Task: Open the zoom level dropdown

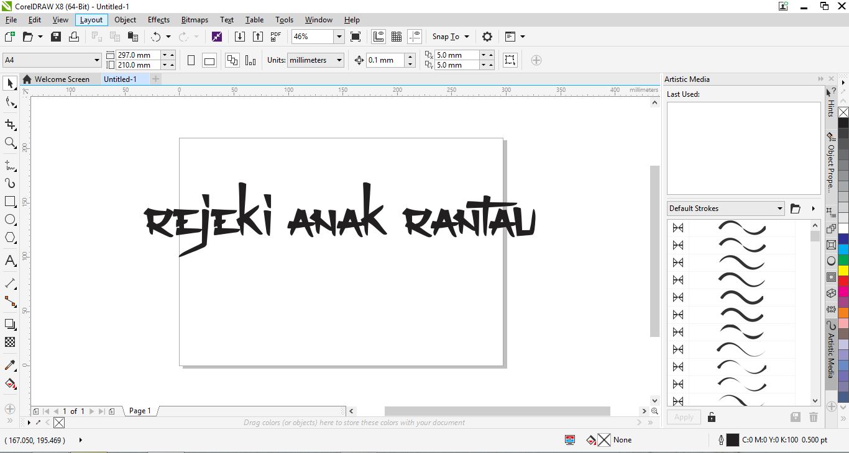Action: click(339, 37)
